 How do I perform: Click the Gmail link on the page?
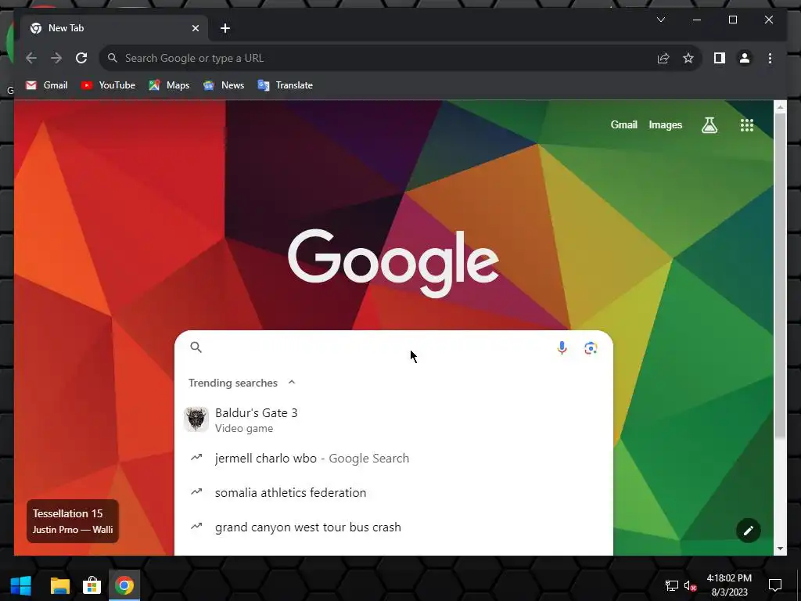(x=623, y=124)
